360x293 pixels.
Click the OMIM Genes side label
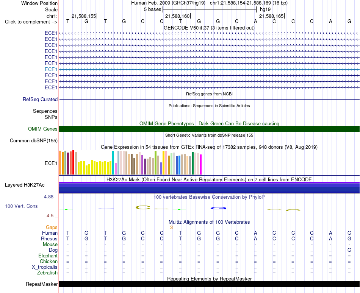coord(43,129)
